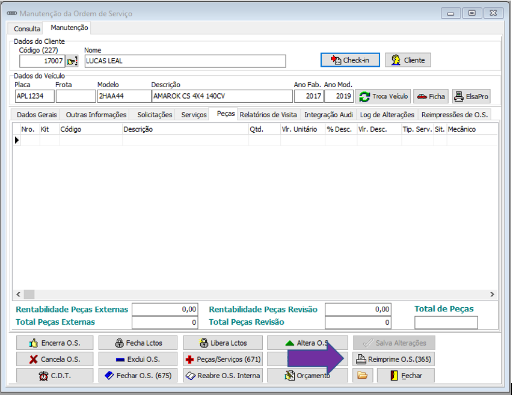The height and width of the screenshot is (395, 513).
Task: Open the vehicle Ficha button
Action: 431,96
